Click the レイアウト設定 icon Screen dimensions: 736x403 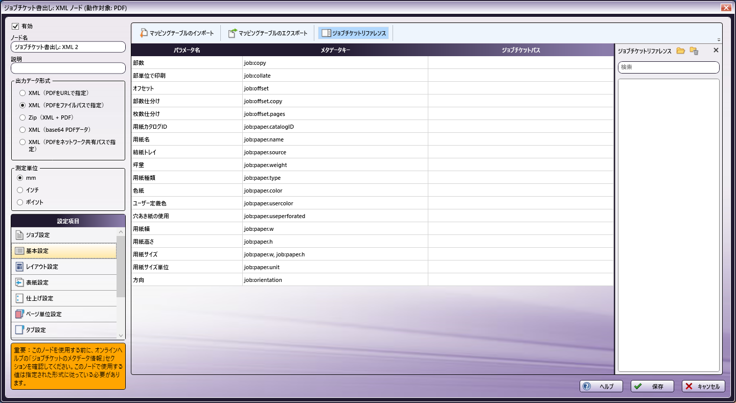(x=19, y=267)
